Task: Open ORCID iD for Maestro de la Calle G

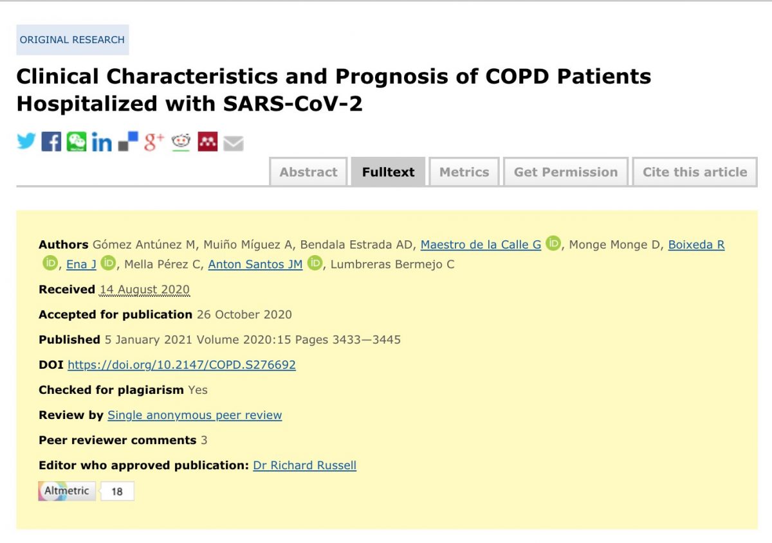Action: 553,244
